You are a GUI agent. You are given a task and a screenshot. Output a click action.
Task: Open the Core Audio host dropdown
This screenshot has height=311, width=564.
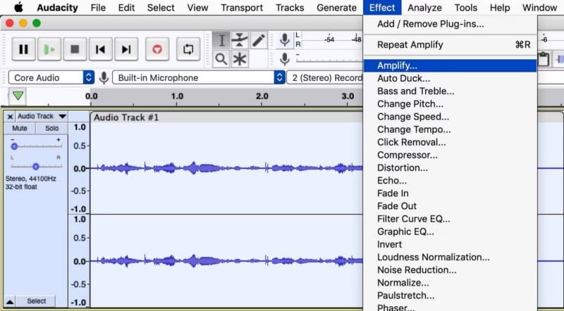tap(51, 77)
